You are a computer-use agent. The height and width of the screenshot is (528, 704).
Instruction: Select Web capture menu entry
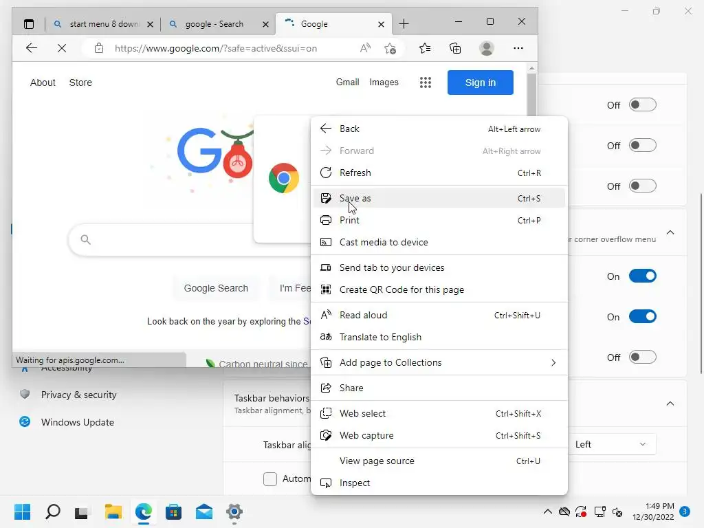coord(439,435)
